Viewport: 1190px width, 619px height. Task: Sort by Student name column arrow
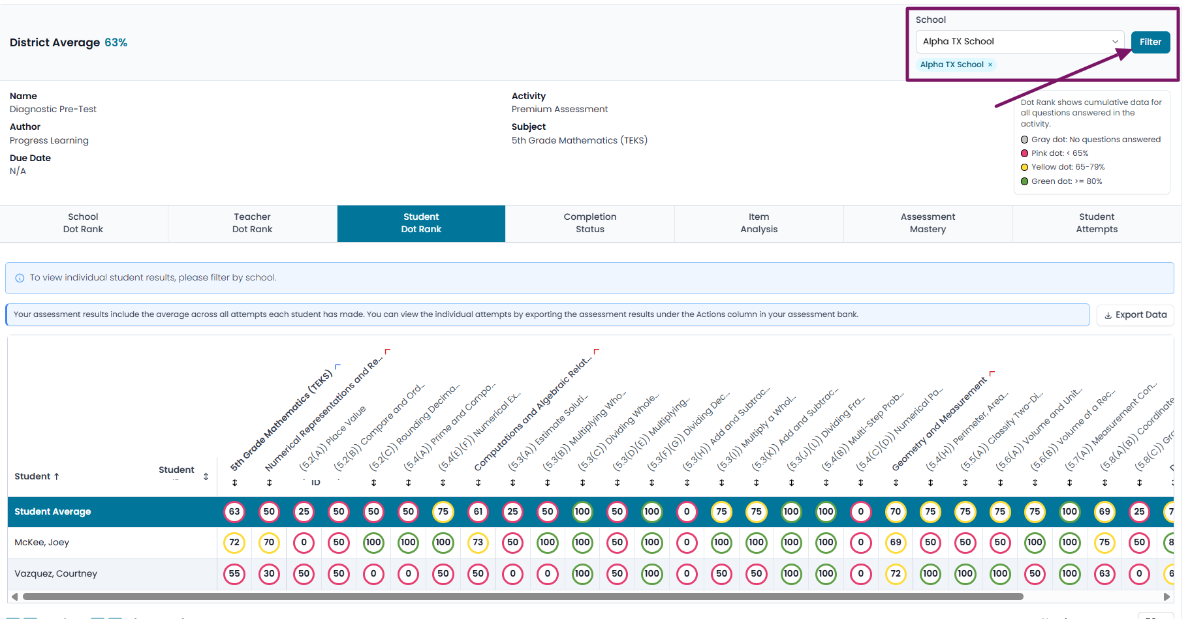pyautogui.click(x=57, y=476)
